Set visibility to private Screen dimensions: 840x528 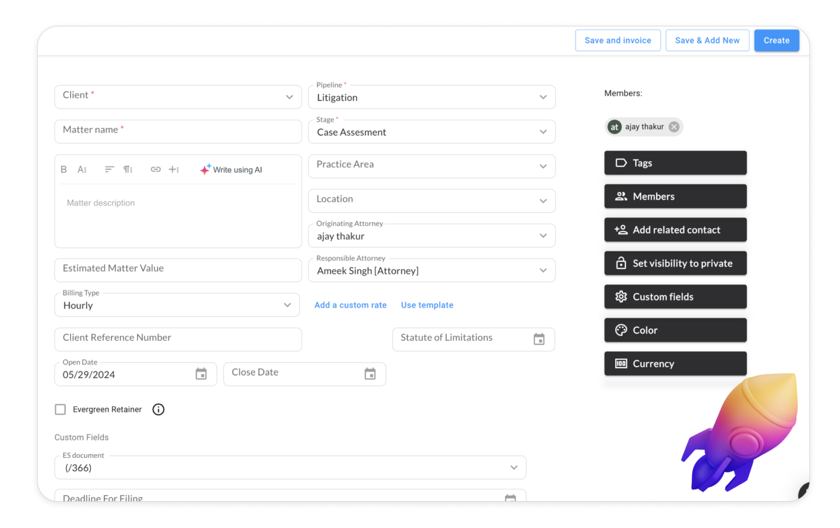tap(675, 263)
